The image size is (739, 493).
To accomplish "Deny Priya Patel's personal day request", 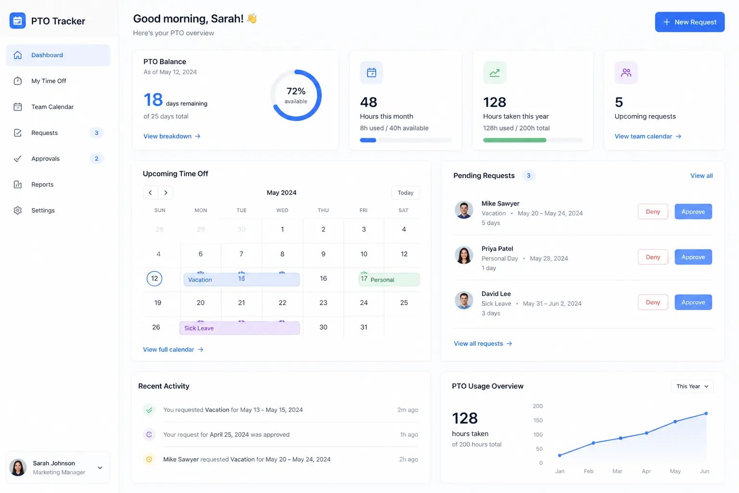I will point(652,257).
